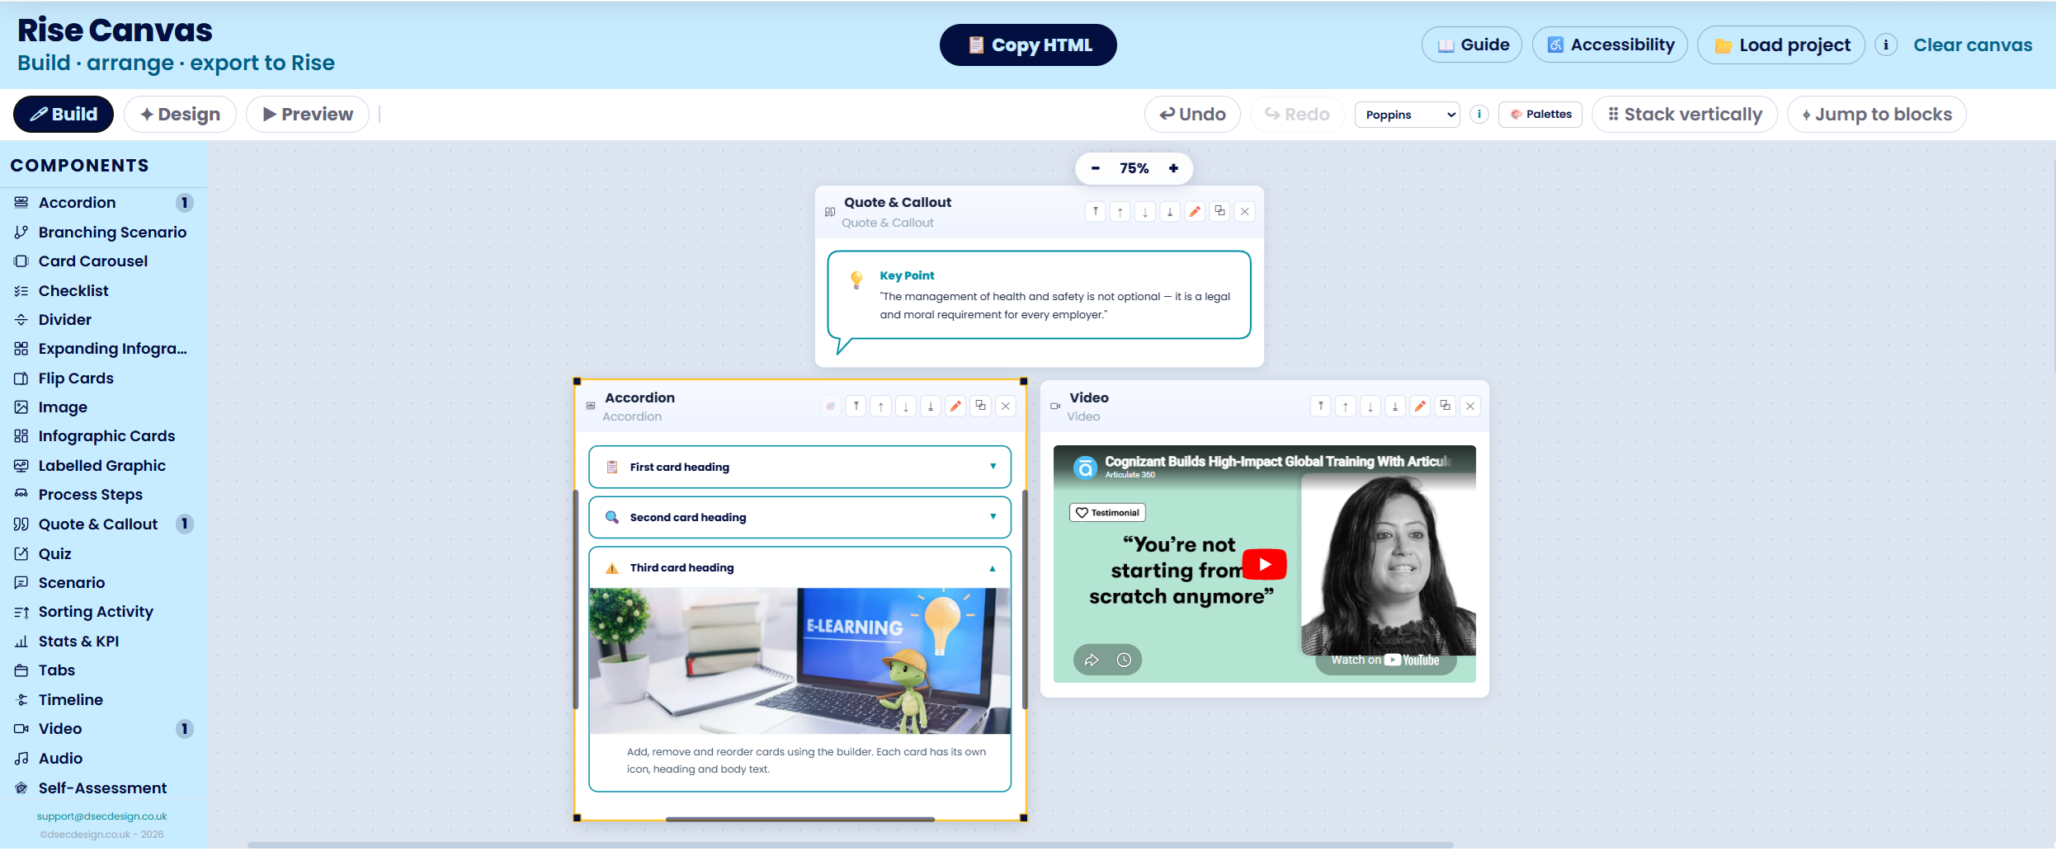Expand First card heading accordion
Viewport: 2056px width, 851px height.
click(799, 468)
